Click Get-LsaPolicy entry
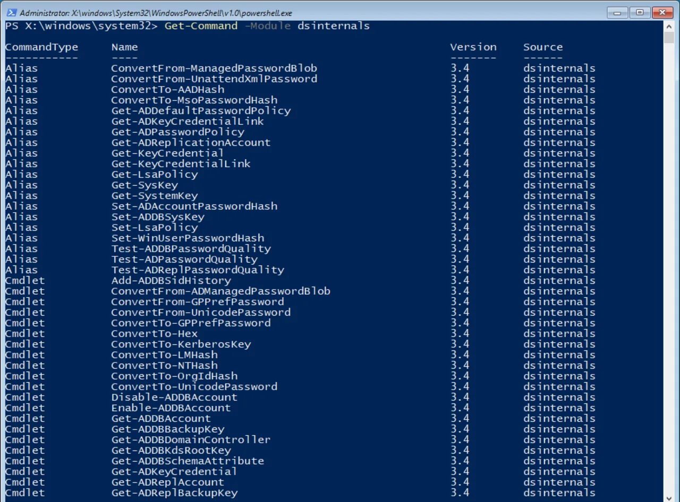This screenshot has width=680, height=502. tap(155, 175)
